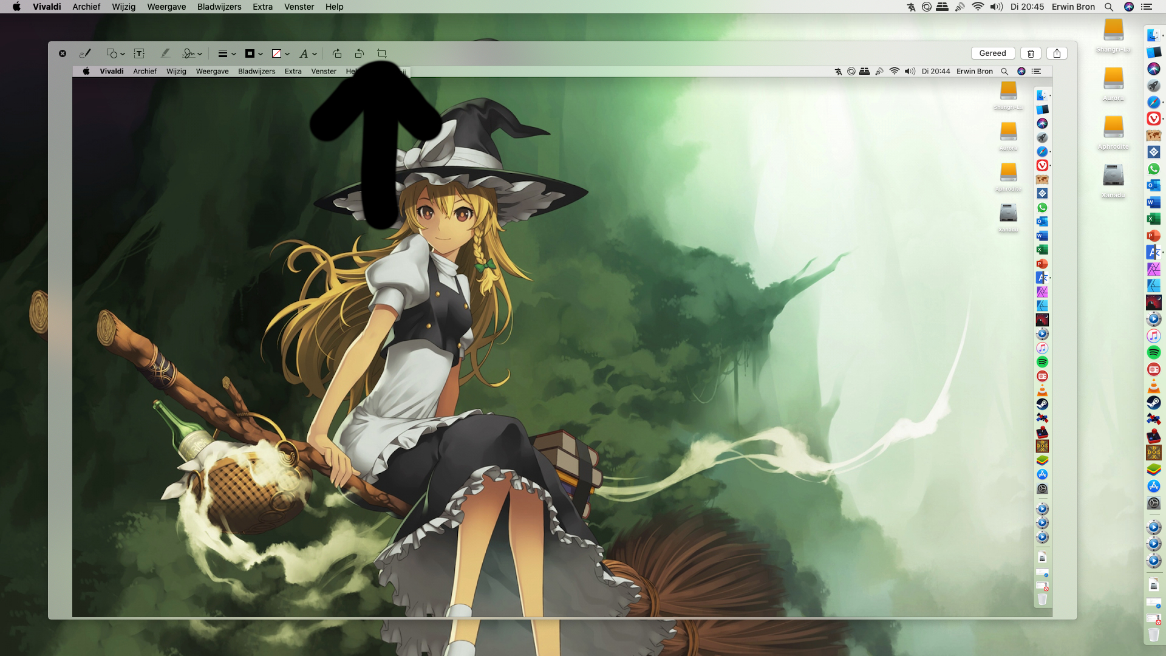Open the Share button in markup toolbar
Viewport: 1166px width, 656px height.
(1057, 53)
